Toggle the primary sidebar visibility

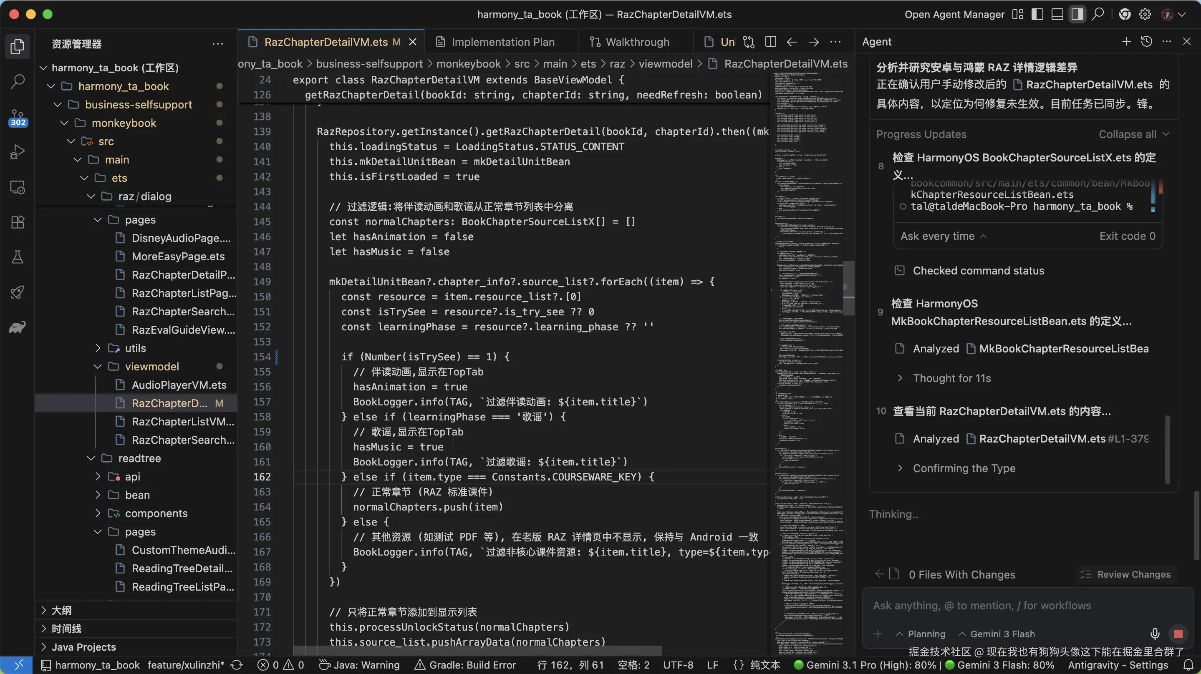point(1037,14)
